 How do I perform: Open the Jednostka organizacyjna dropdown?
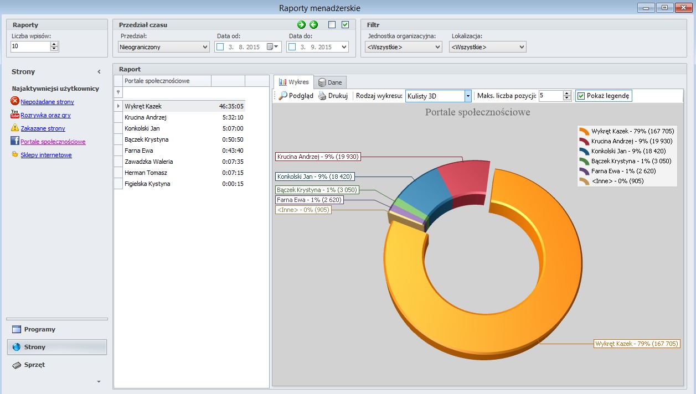pos(404,47)
